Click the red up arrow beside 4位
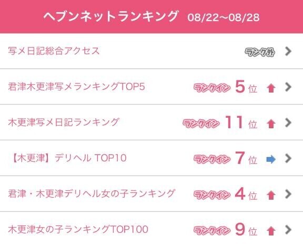303x246 pixels. tap(271, 195)
